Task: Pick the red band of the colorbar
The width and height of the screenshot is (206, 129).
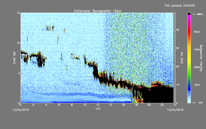Action: click(189, 31)
